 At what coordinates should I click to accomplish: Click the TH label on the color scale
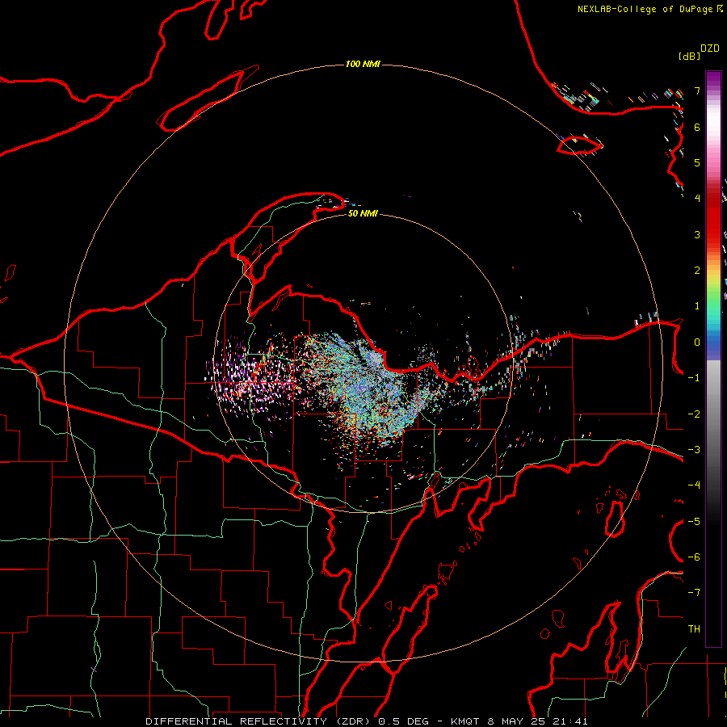[x=694, y=629]
